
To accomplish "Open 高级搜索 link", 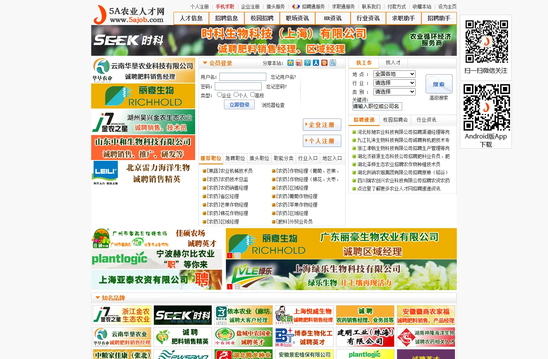I will pos(439,98).
